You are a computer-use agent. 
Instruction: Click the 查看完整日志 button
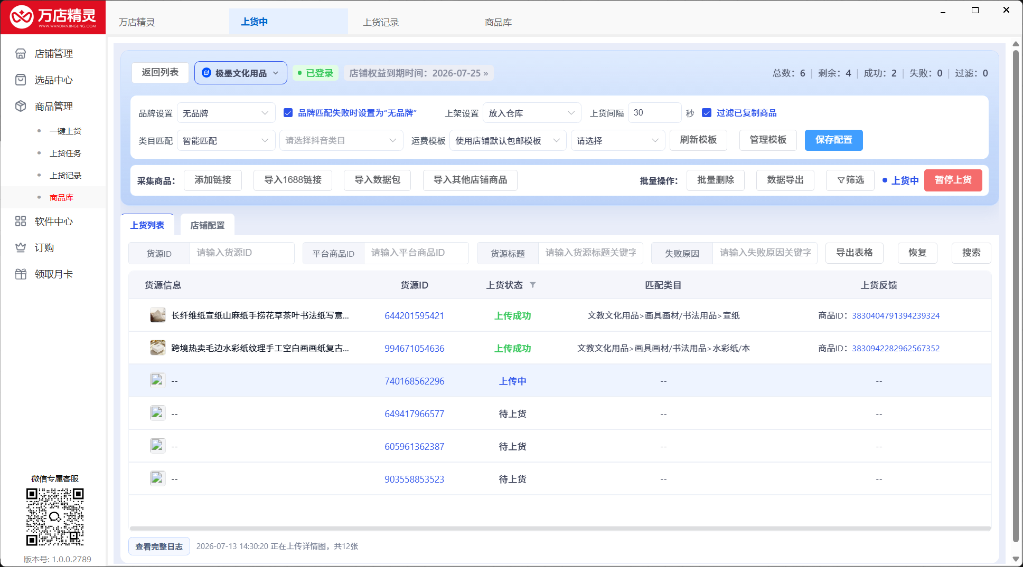[x=159, y=546]
